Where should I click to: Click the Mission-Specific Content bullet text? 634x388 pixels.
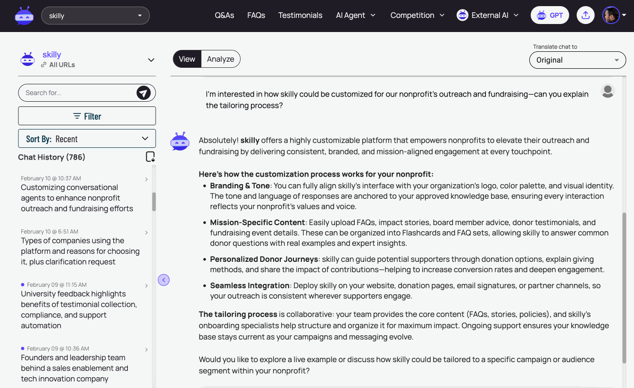pyautogui.click(x=409, y=233)
